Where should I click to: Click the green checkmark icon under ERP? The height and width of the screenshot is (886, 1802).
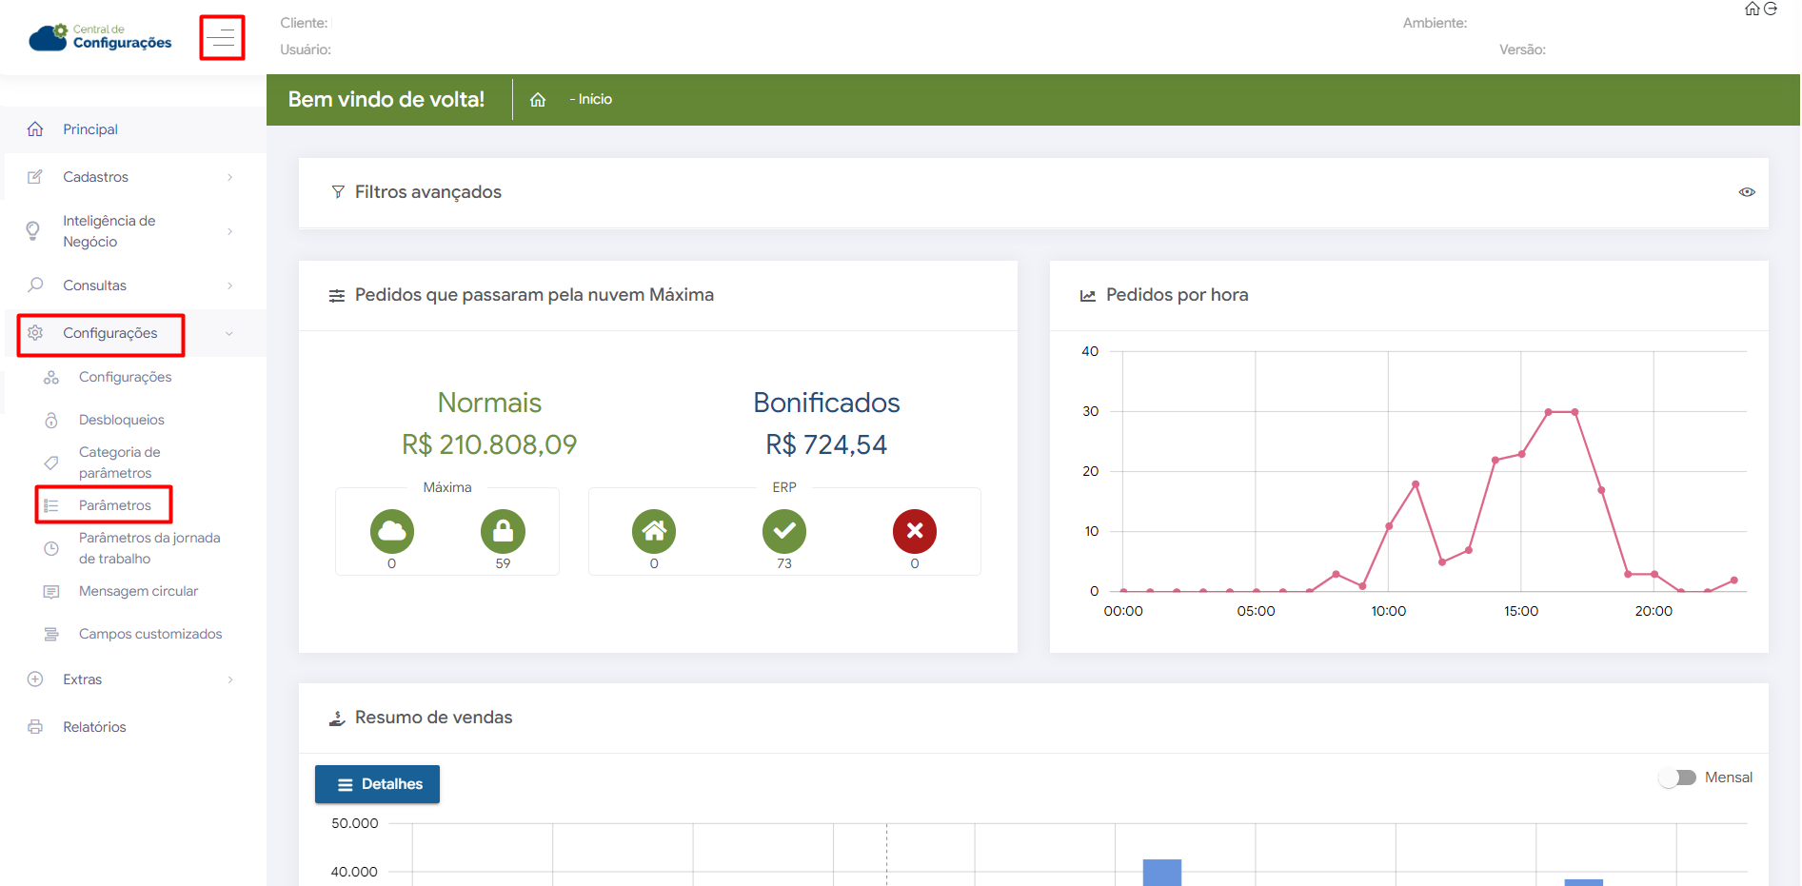tap(783, 531)
